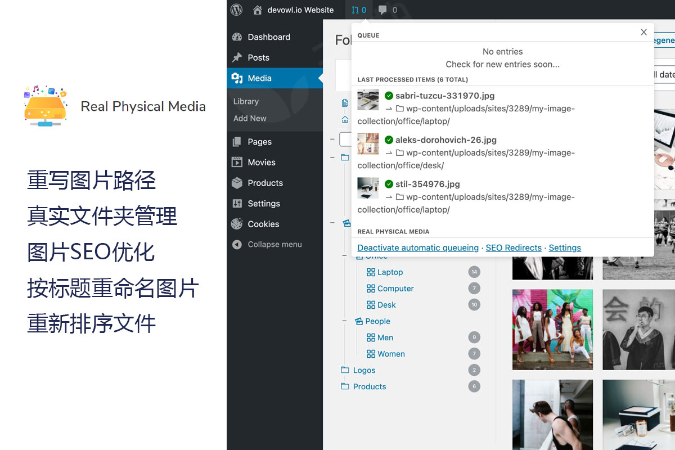Close the queue popup with the X
This screenshot has height=450, width=675.
(644, 32)
